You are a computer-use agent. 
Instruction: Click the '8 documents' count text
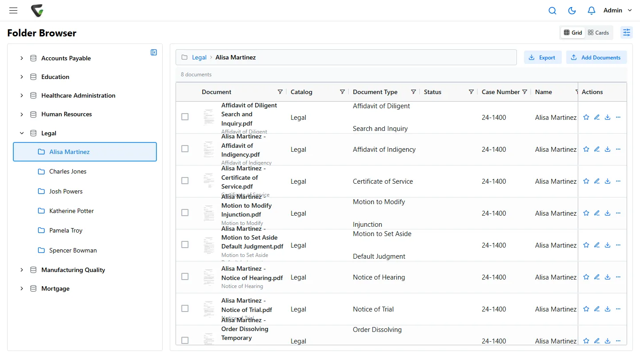tap(196, 75)
